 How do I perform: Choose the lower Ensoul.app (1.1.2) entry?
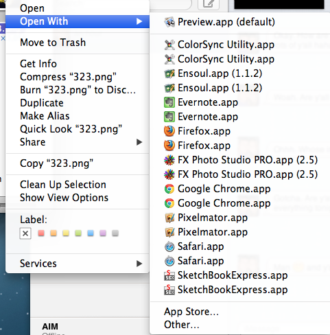click(239, 88)
